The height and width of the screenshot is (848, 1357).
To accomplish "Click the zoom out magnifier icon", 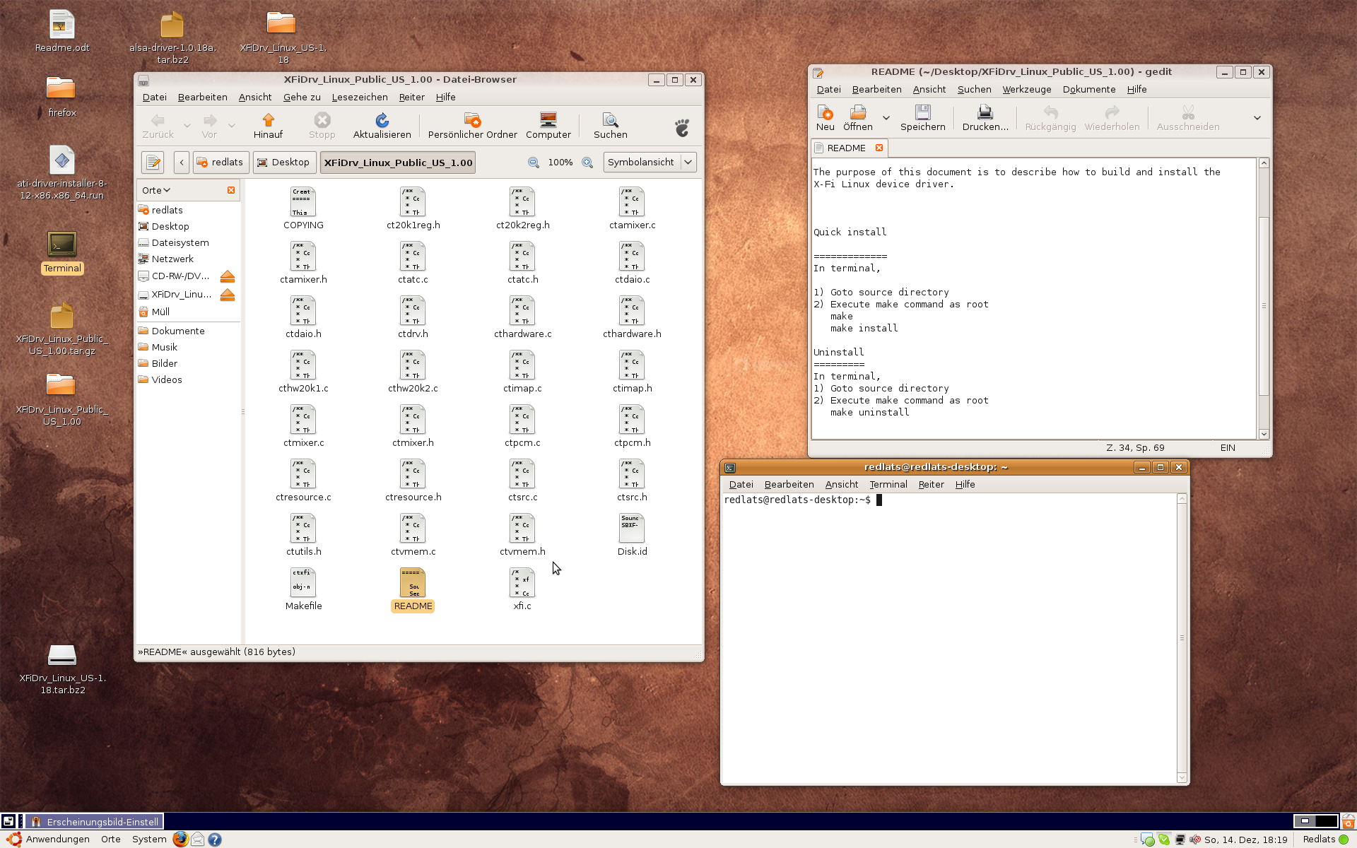I will point(534,163).
